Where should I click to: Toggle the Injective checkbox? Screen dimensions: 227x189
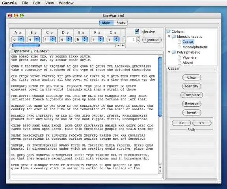point(137,31)
